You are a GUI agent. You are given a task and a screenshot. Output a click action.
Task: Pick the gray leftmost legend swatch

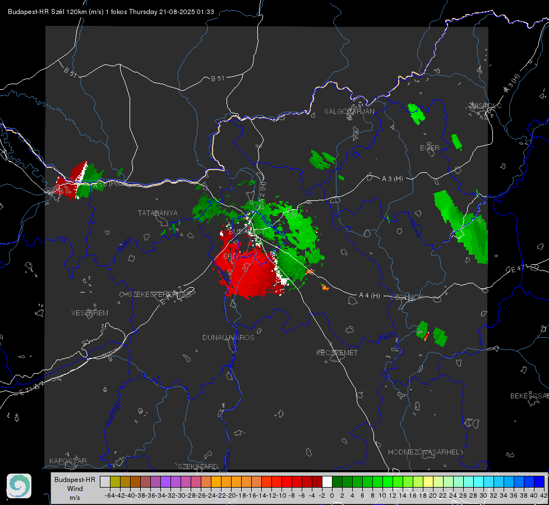pos(105,481)
